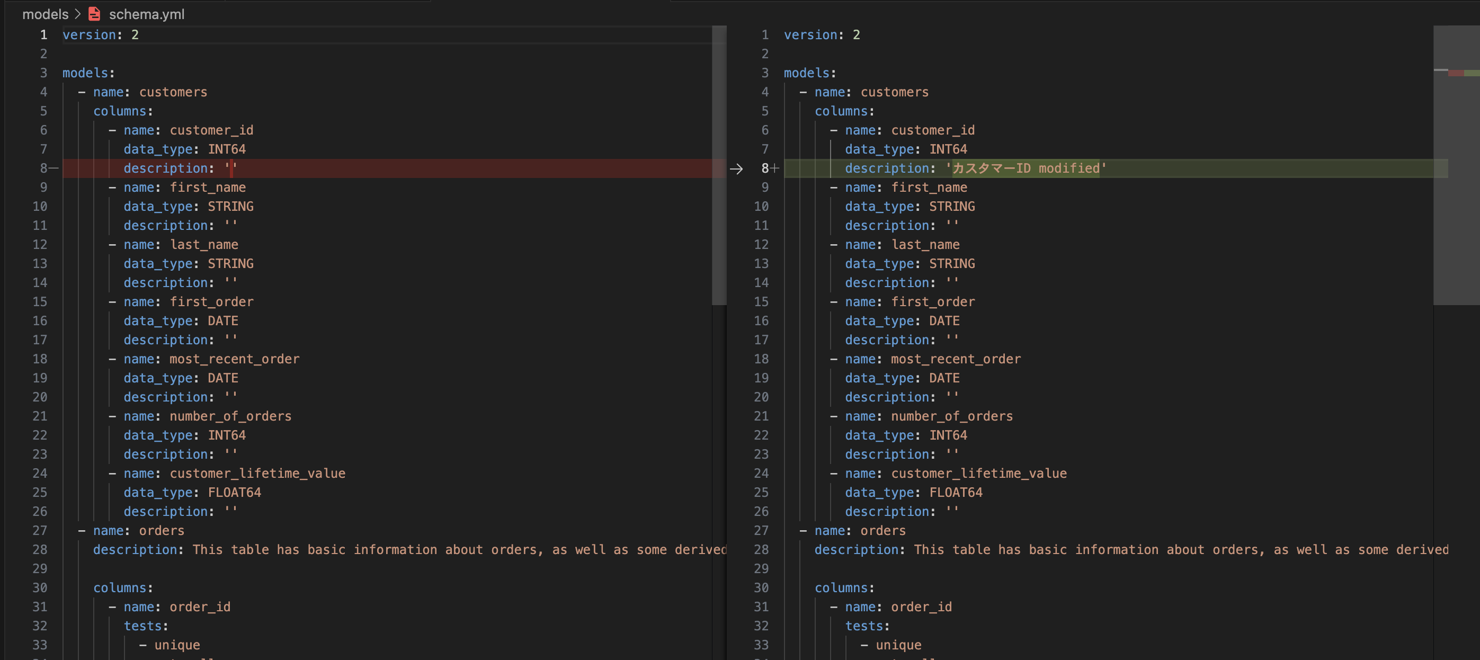The width and height of the screenshot is (1480, 660).
Task: Click the added 'カスタマーID modified' text
Action: 1026,168
